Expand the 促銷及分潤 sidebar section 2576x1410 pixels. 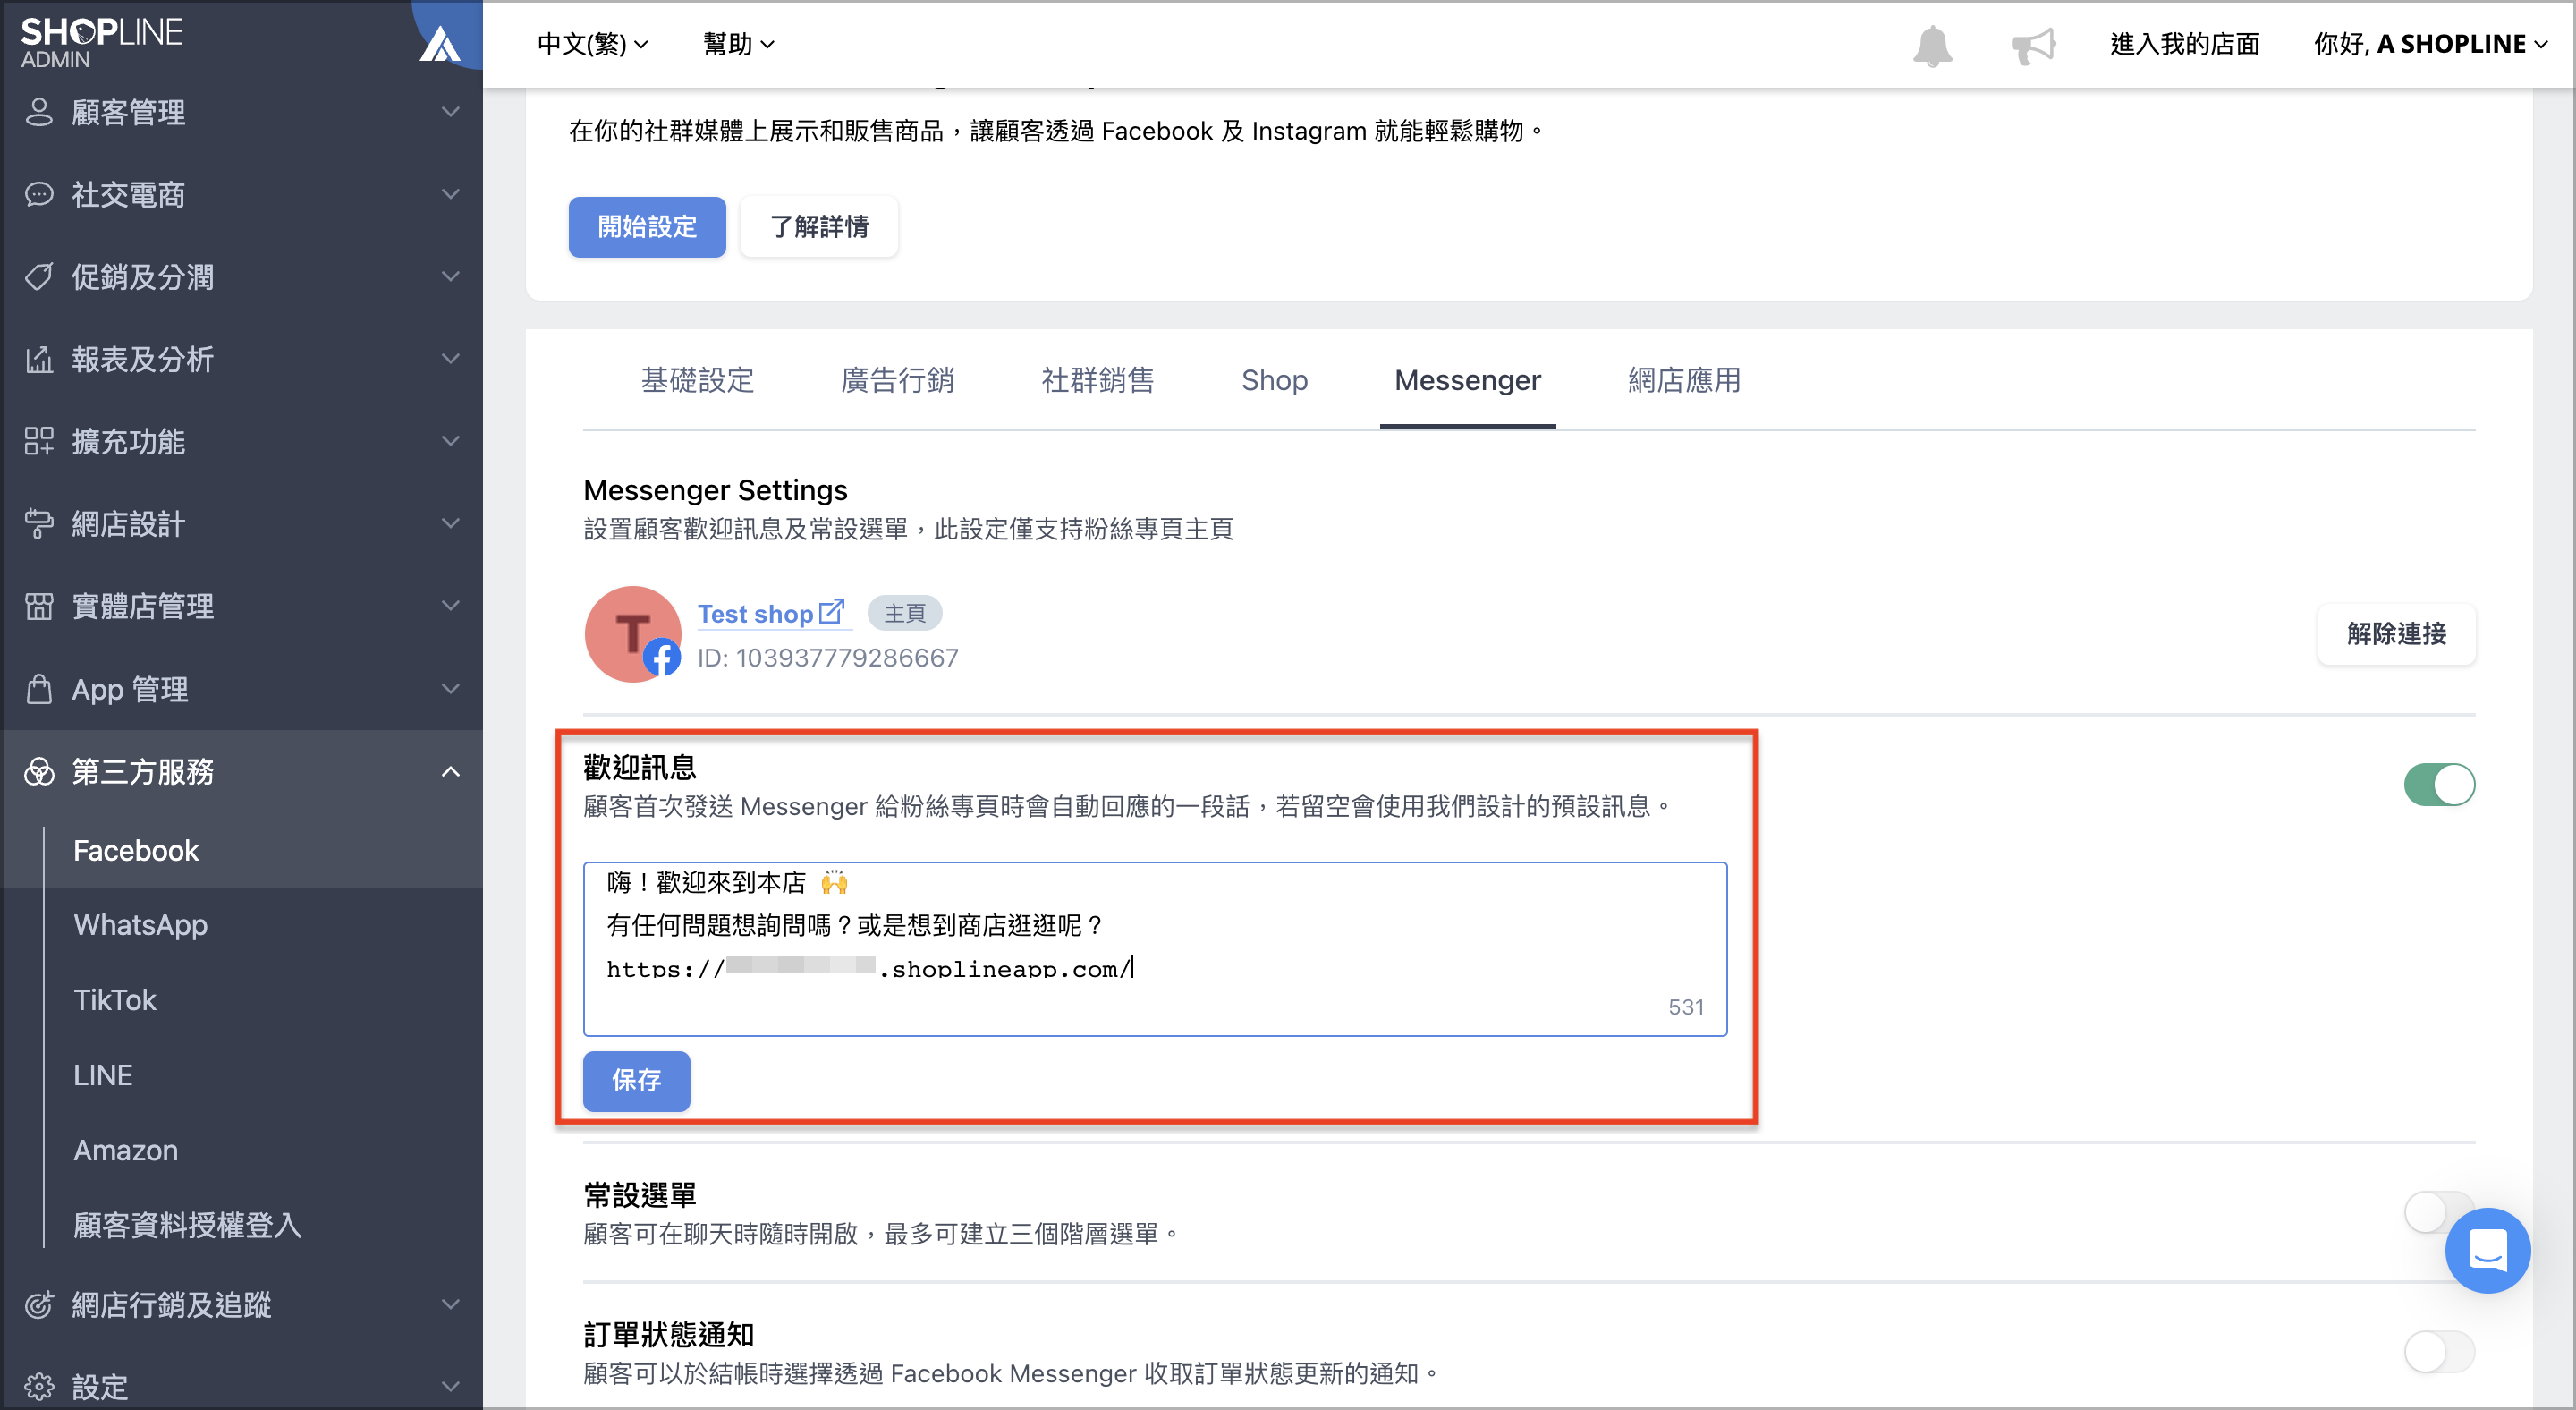click(242, 277)
